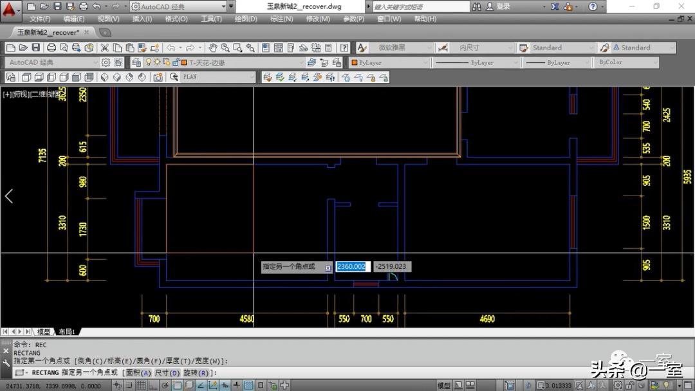Screen dimensions: 695x391
Task: Open the 绘图(D) menu
Action: pyautogui.click(x=246, y=19)
